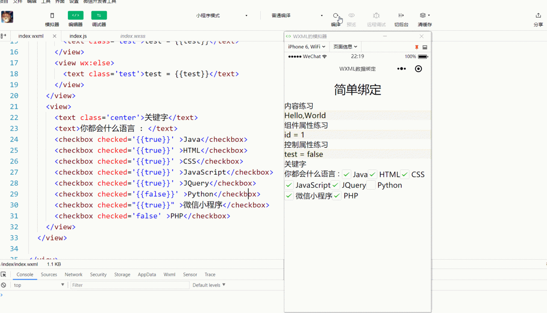Switch to the index.wxml editor tab
This screenshot has width=547, height=313.
31,36
